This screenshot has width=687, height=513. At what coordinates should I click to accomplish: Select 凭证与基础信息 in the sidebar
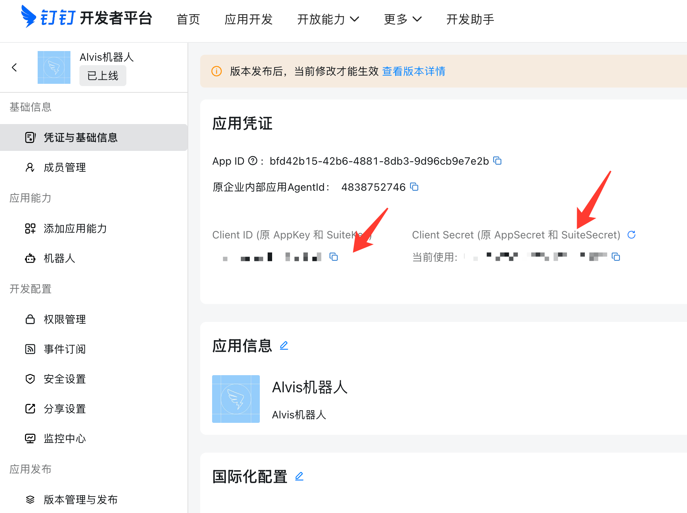(x=94, y=137)
